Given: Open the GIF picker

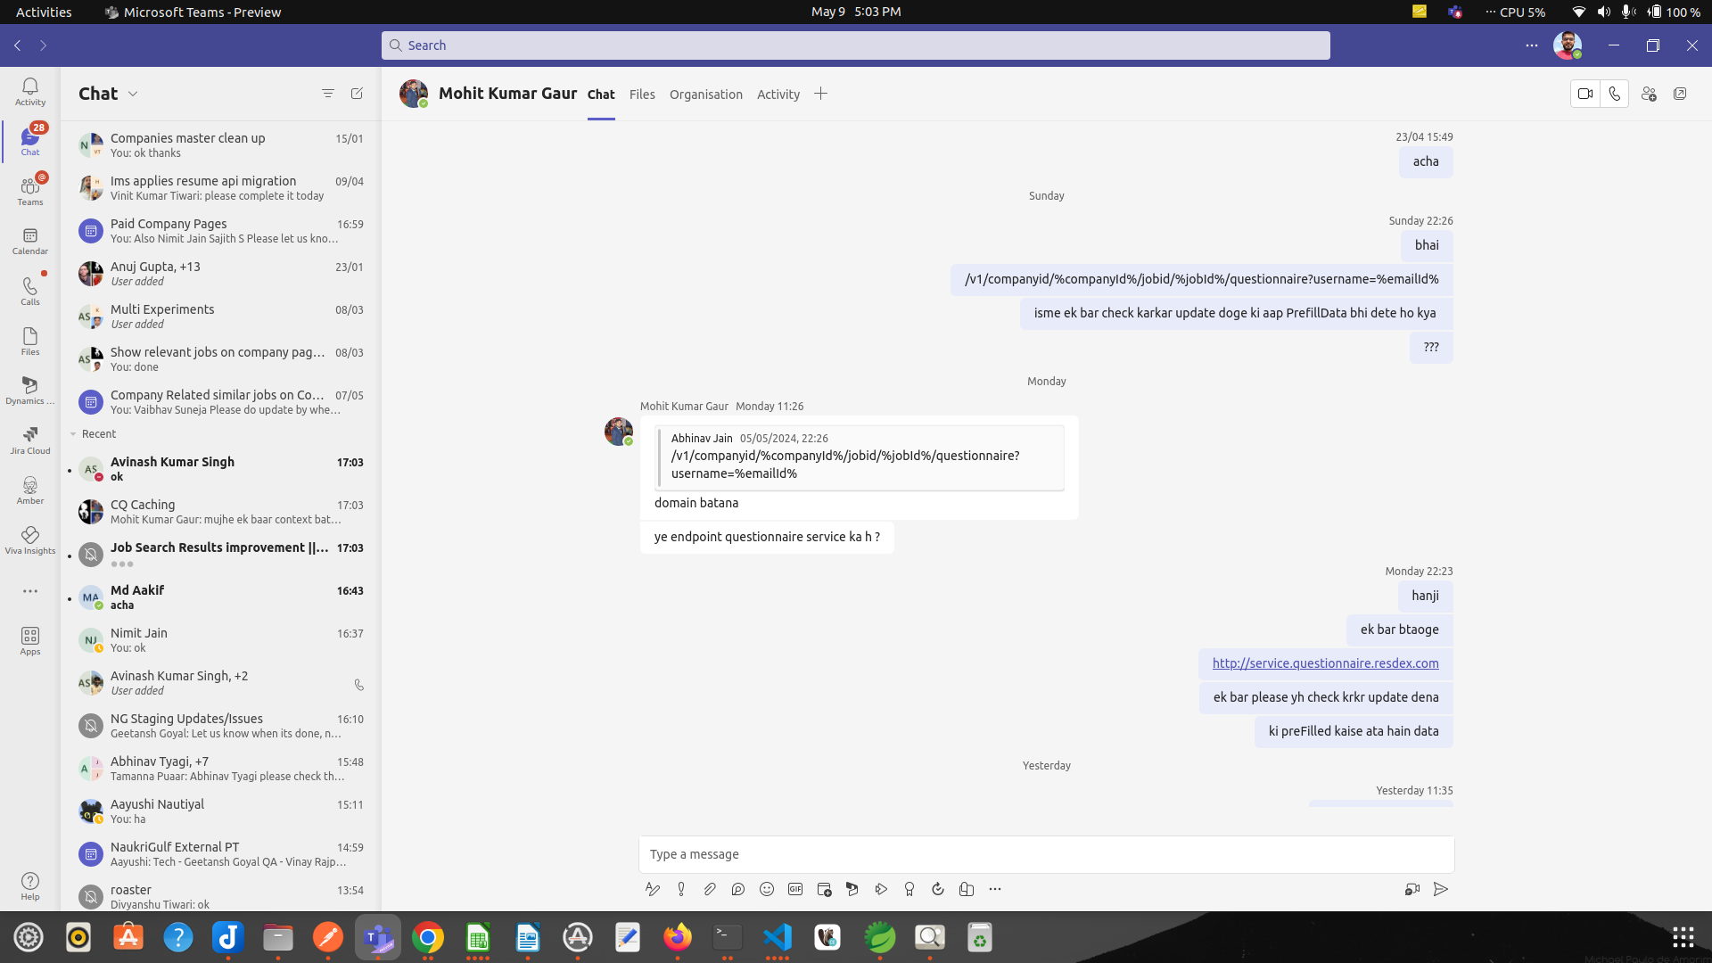Looking at the screenshot, I should [x=795, y=889].
